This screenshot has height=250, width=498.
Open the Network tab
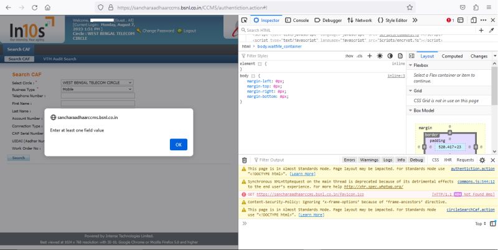[x=360, y=20]
